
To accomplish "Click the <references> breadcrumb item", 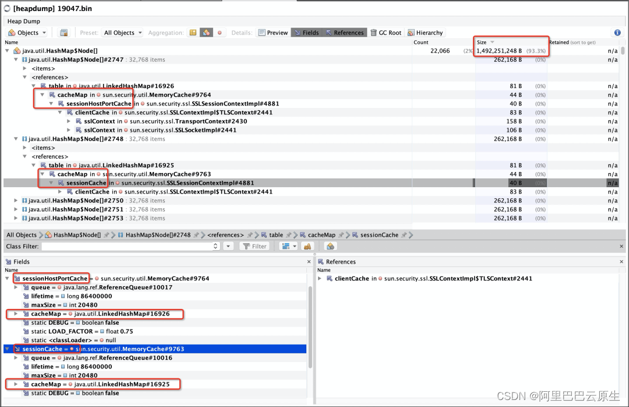I will pos(225,235).
